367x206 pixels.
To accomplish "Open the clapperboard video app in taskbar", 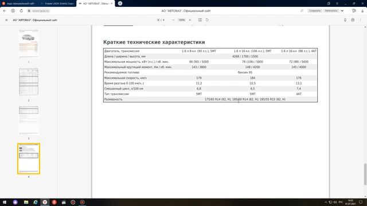I will click(x=64, y=202).
